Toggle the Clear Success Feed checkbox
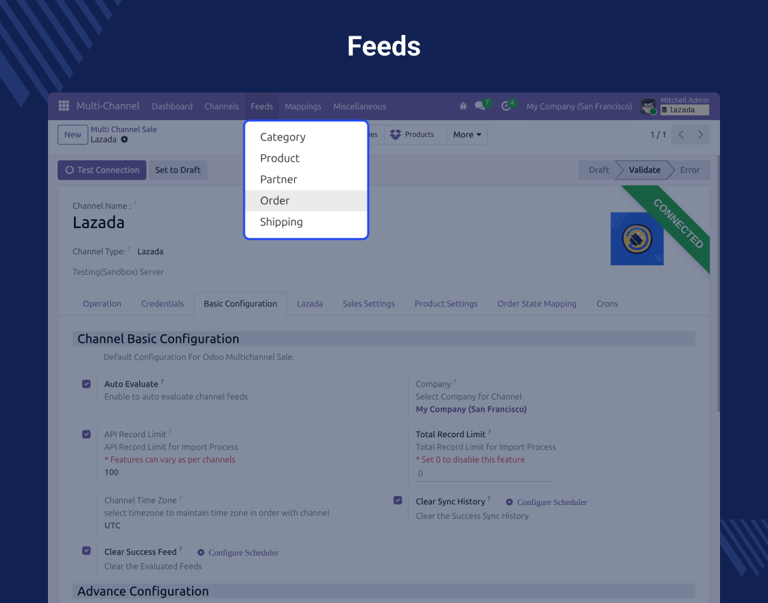 86,551
